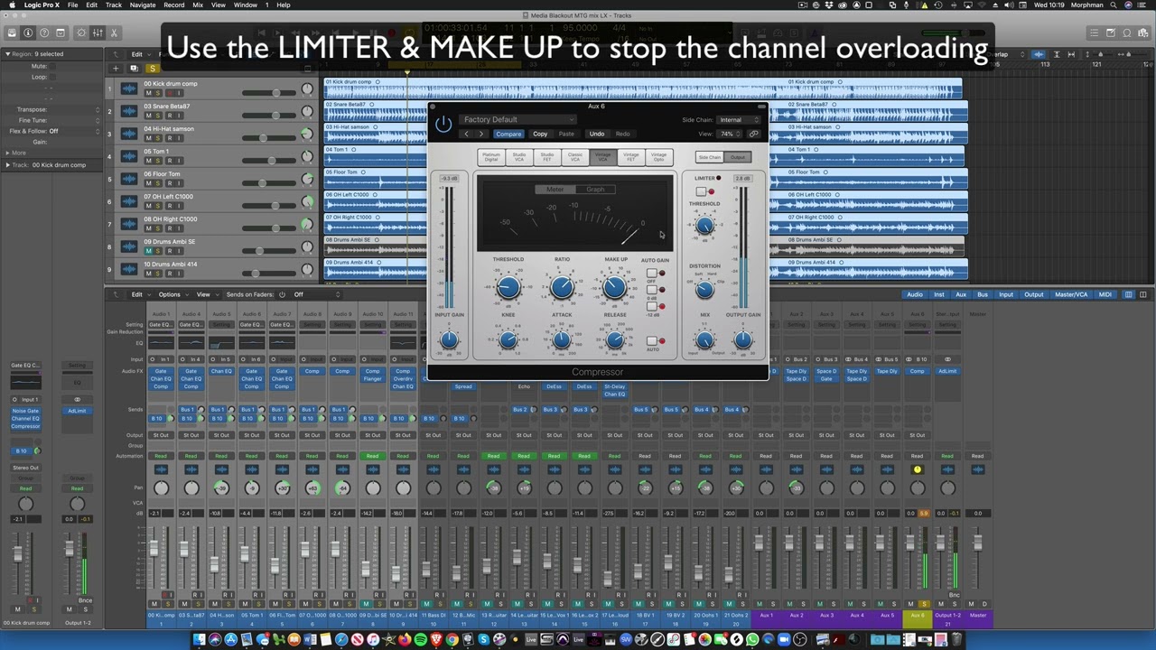Filter mixer by the Aux button
Viewport: 1156px width, 650px height.
(961, 294)
